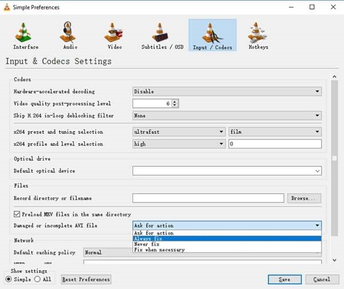Click the vertical scrollbar down arrow

pyautogui.click(x=334, y=260)
